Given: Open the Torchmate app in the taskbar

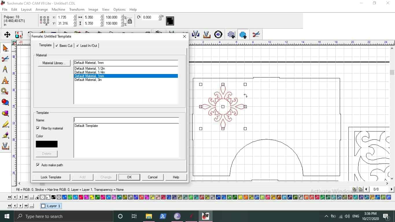Looking at the screenshot, I should pyautogui.click(x=206, y=216).
